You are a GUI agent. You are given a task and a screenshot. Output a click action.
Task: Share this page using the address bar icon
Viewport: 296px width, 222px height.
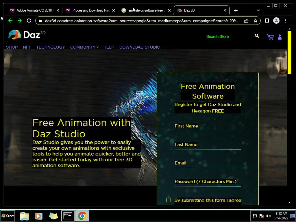pyautogui.click(x=246, y=21)
